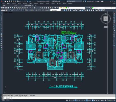Expand the Snap mode dropdown arrow
116x102 pixels.
[x=73, y=100]
